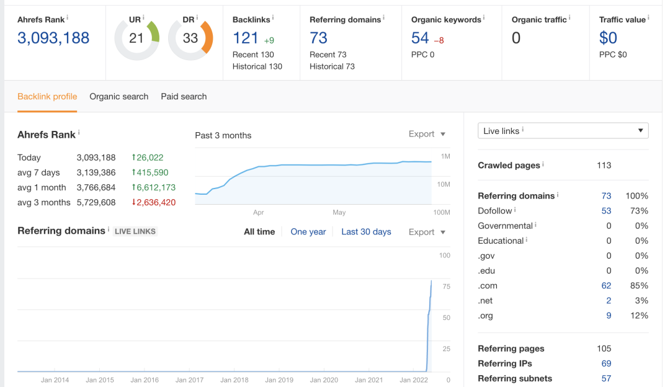
Task: Switch referring domains chart to Last 30 days
Action: 366,232
